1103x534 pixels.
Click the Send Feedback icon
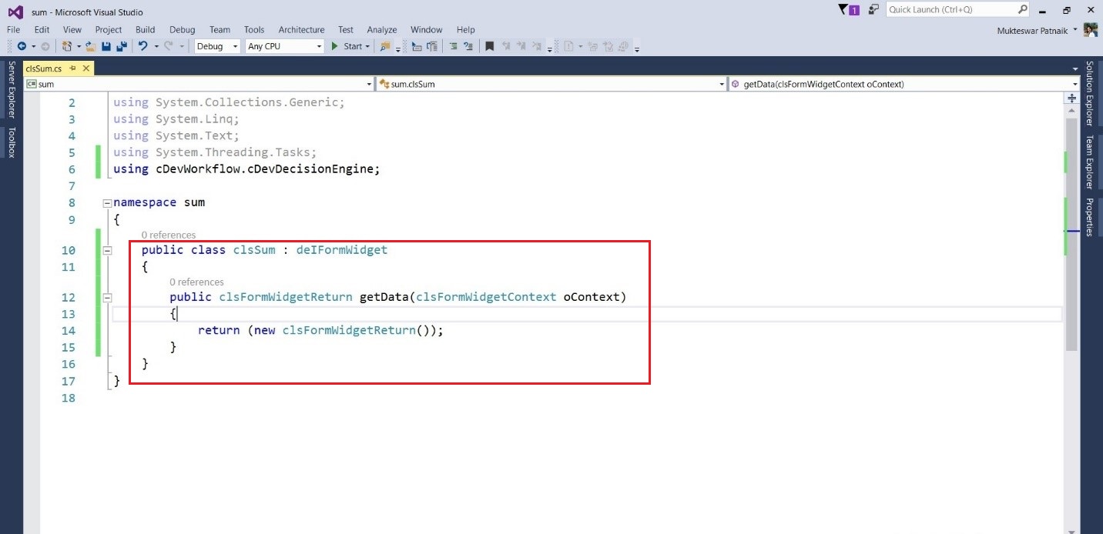tap(873, 10)
